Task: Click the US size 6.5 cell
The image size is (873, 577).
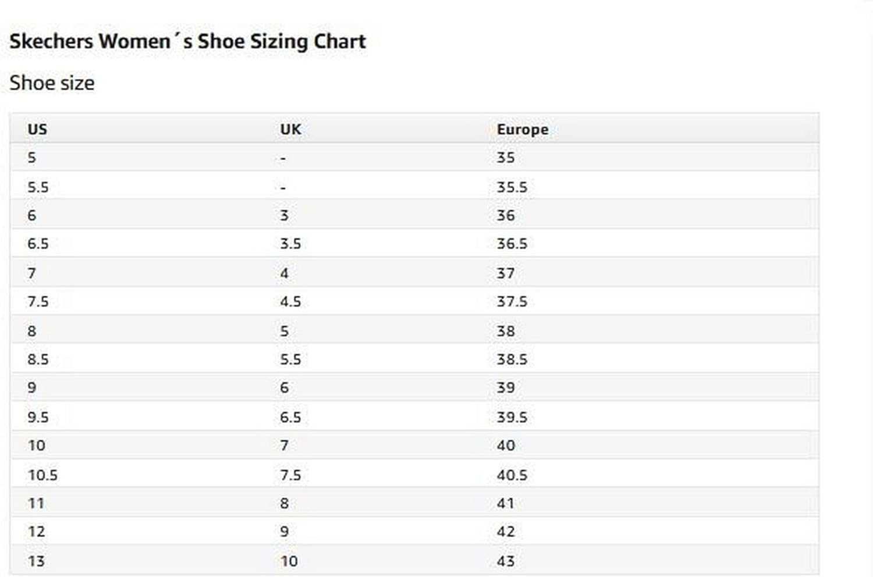Action: click(38, 244)
